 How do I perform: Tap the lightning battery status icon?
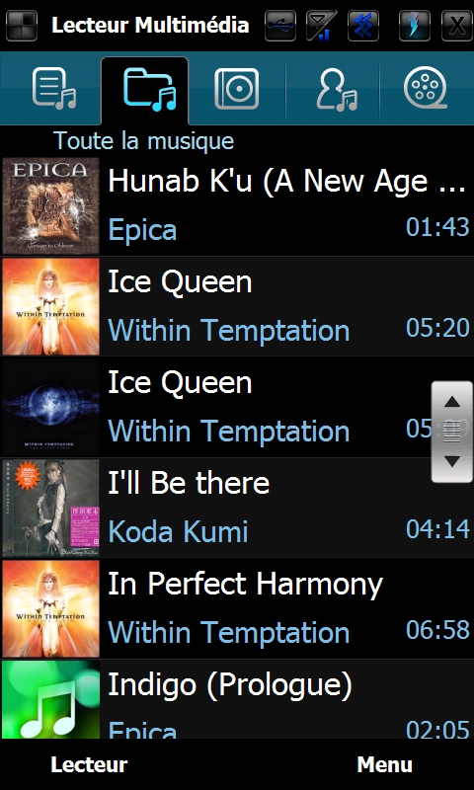coord(414,26)
